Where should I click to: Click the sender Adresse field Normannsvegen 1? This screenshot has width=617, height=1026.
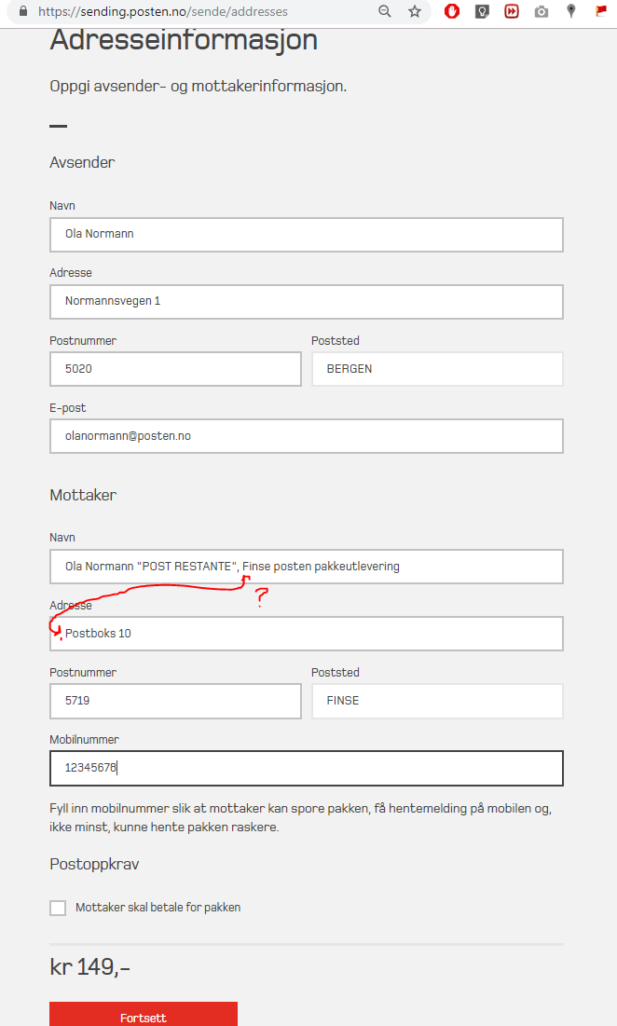306,302
